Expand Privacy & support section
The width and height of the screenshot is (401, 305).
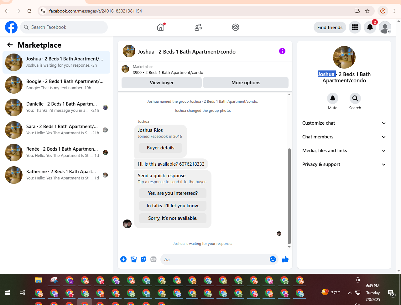(x=344, y=164)
